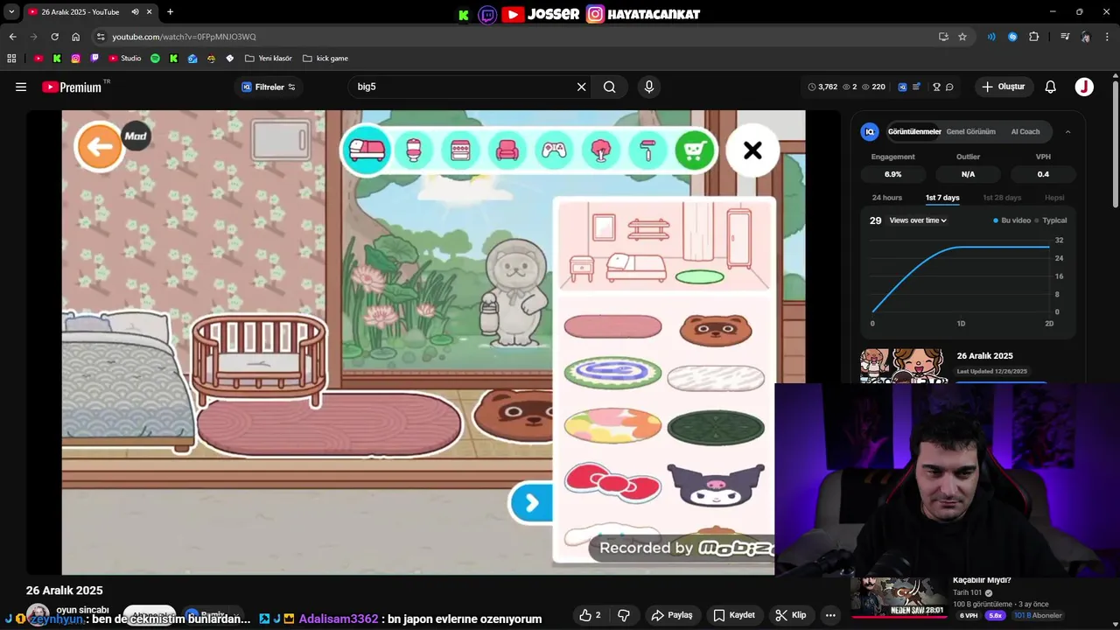1120x630 pixels.
Task: Start voice search with microphone
Action: (x=648, y=87)
